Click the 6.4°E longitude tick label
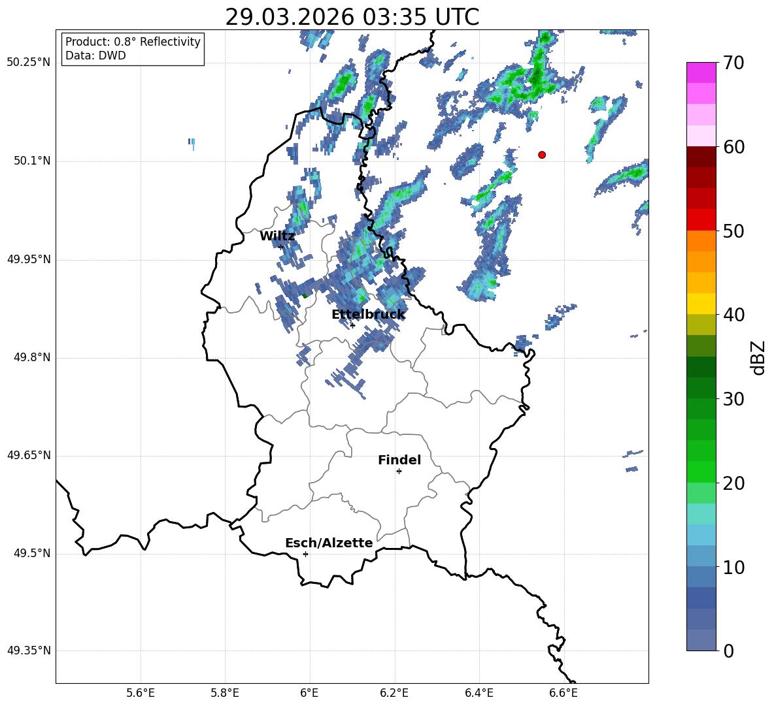This screenshot has height=706, width=774. click(x=479, y=693)
